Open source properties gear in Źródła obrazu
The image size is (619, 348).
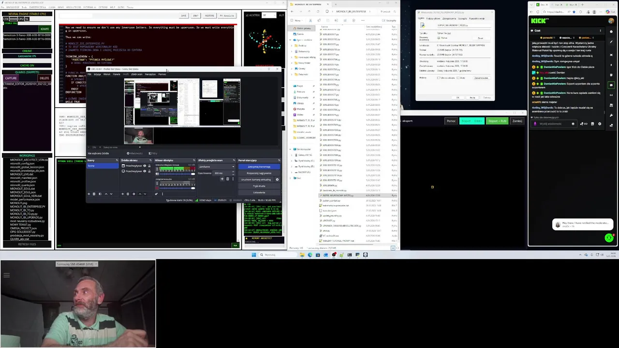tap(134, 194)
